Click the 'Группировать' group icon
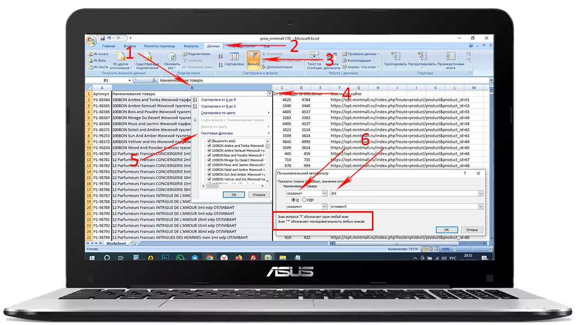Viewport: 582px width, 325px height. [x=395, y=56]
